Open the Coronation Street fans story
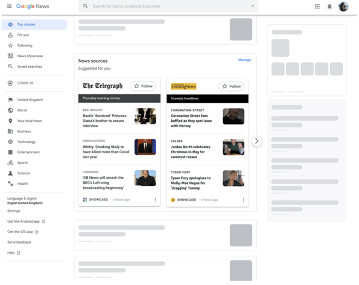The image size is (359, 285). 191,121
